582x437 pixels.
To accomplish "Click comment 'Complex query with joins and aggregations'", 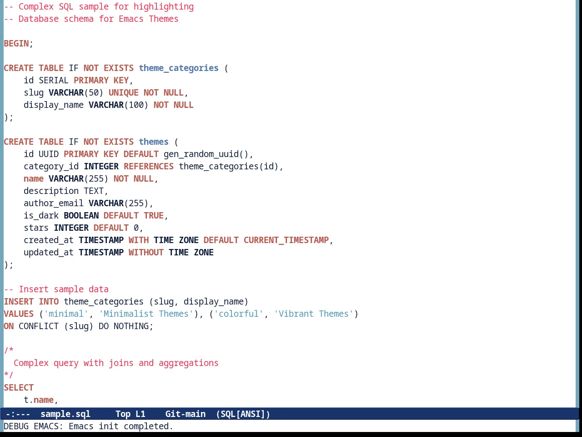I will click(x=116, y=363).
